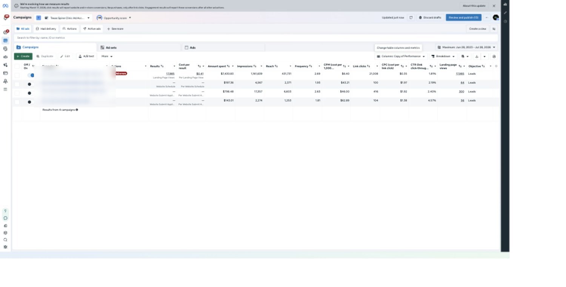566x287 pixels.
Task: Open the account profile avatar
Action: 496,17
